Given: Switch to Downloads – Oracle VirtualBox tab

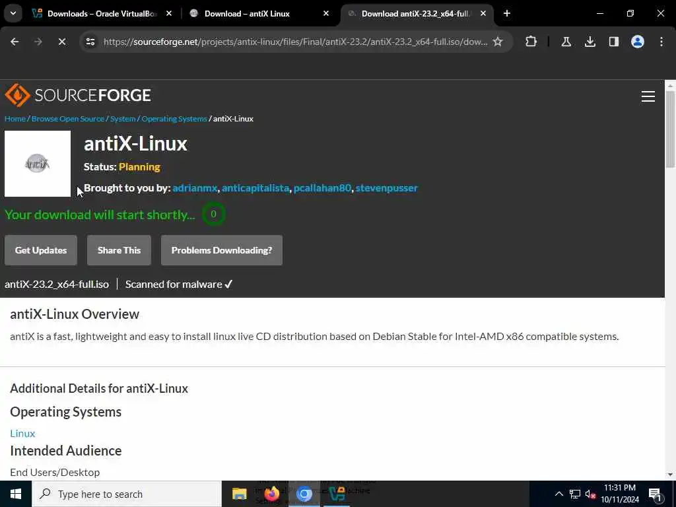Looking at the screenshot, I should tap(102, 14).
